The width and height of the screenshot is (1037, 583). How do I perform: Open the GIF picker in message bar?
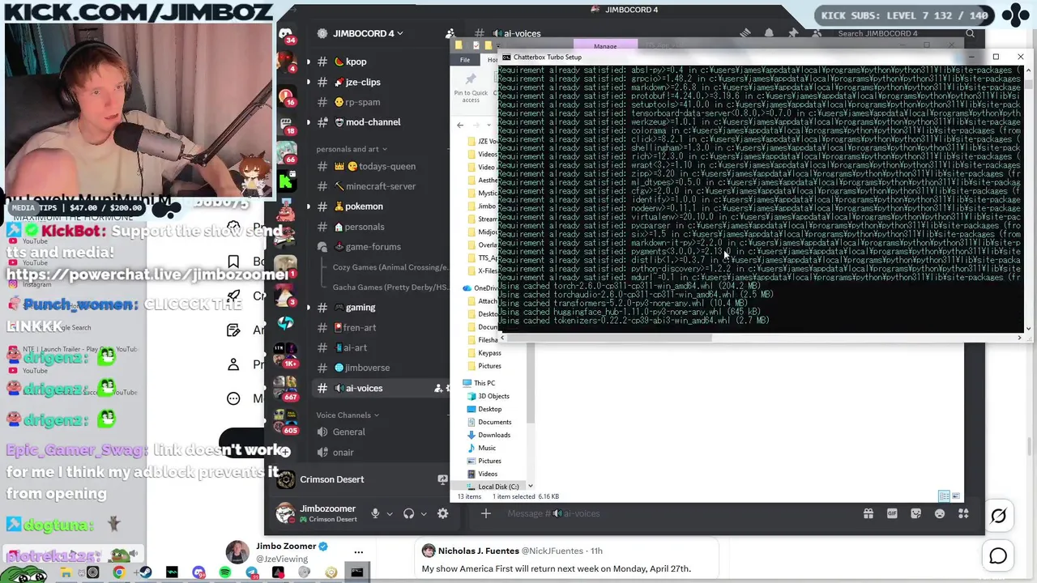892,513
